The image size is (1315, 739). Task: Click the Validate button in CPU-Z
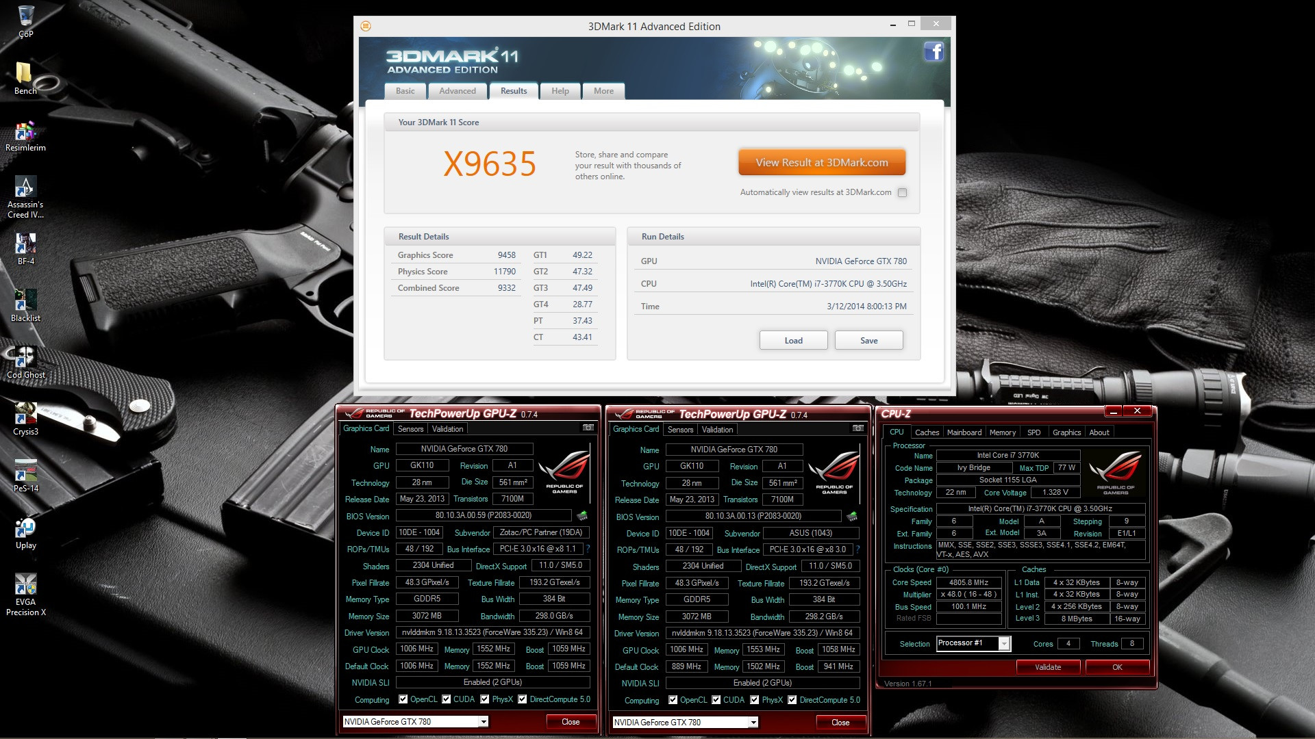(x=1048, y=667)
